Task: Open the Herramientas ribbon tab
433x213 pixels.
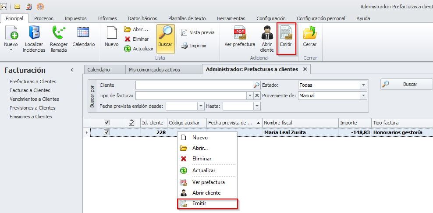Action: [x=231, y=18]
